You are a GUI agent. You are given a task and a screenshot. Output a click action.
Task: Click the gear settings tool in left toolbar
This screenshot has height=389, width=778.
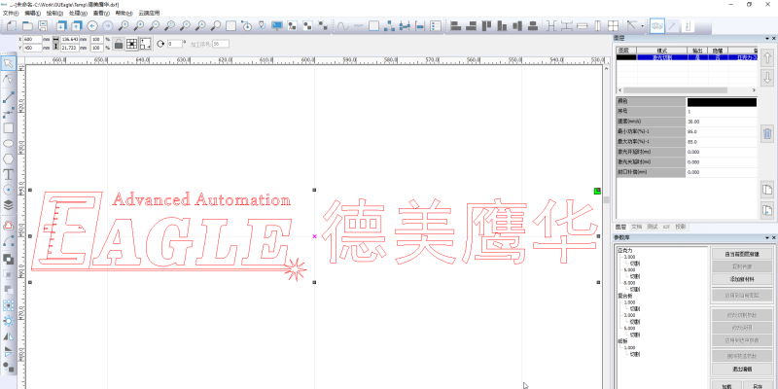(9, 321)
